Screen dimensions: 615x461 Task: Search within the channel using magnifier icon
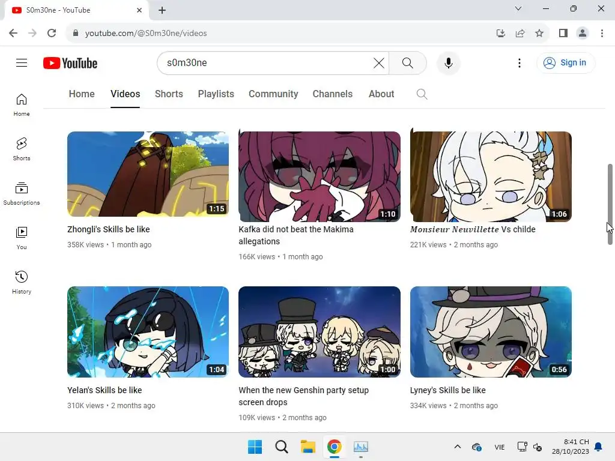click(x=422, y=94)
